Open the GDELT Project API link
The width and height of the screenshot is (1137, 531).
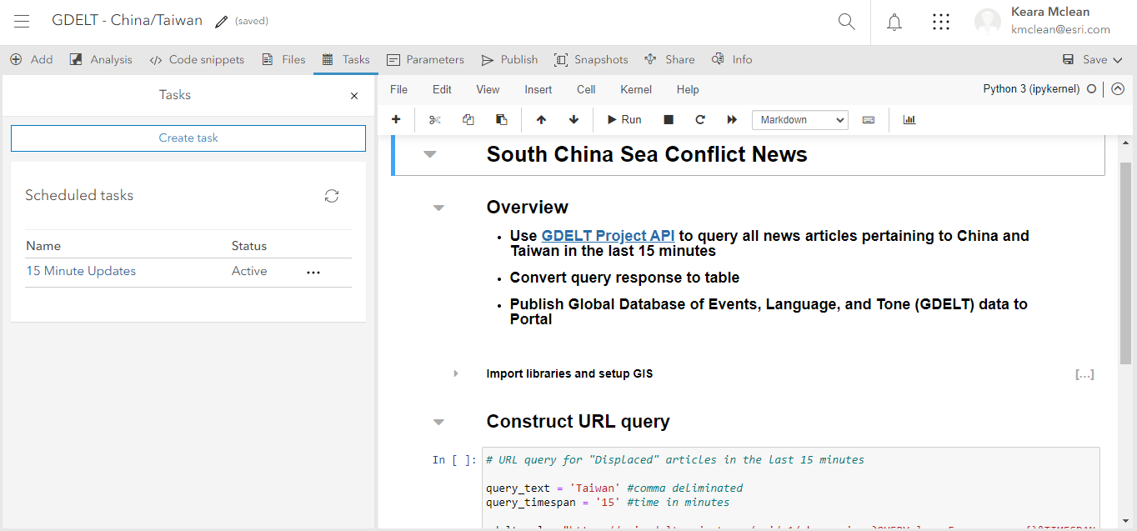[608, 235]
